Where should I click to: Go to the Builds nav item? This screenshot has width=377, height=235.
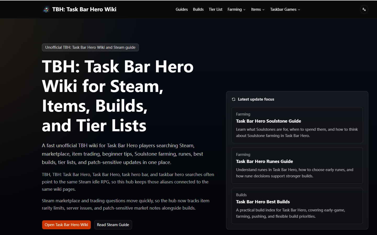coord(198,9)
